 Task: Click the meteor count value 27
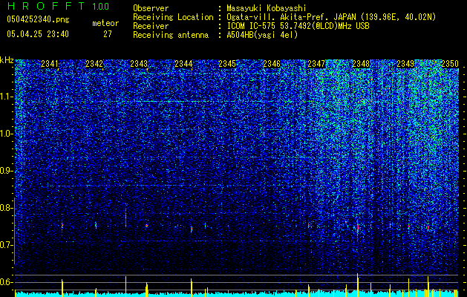(108, 34)
